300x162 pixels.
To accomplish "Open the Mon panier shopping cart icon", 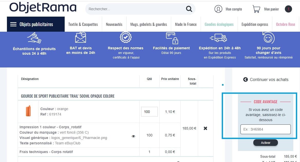I will [x=256, y=9].
